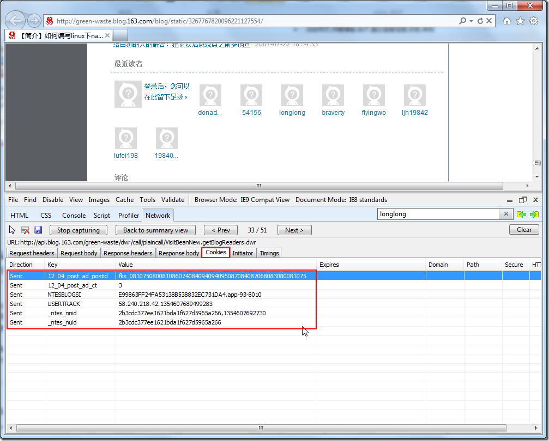The height and width of the screenshot is (441, 549).
Task: Open the Request headers tab
Action: coord(32,253)
